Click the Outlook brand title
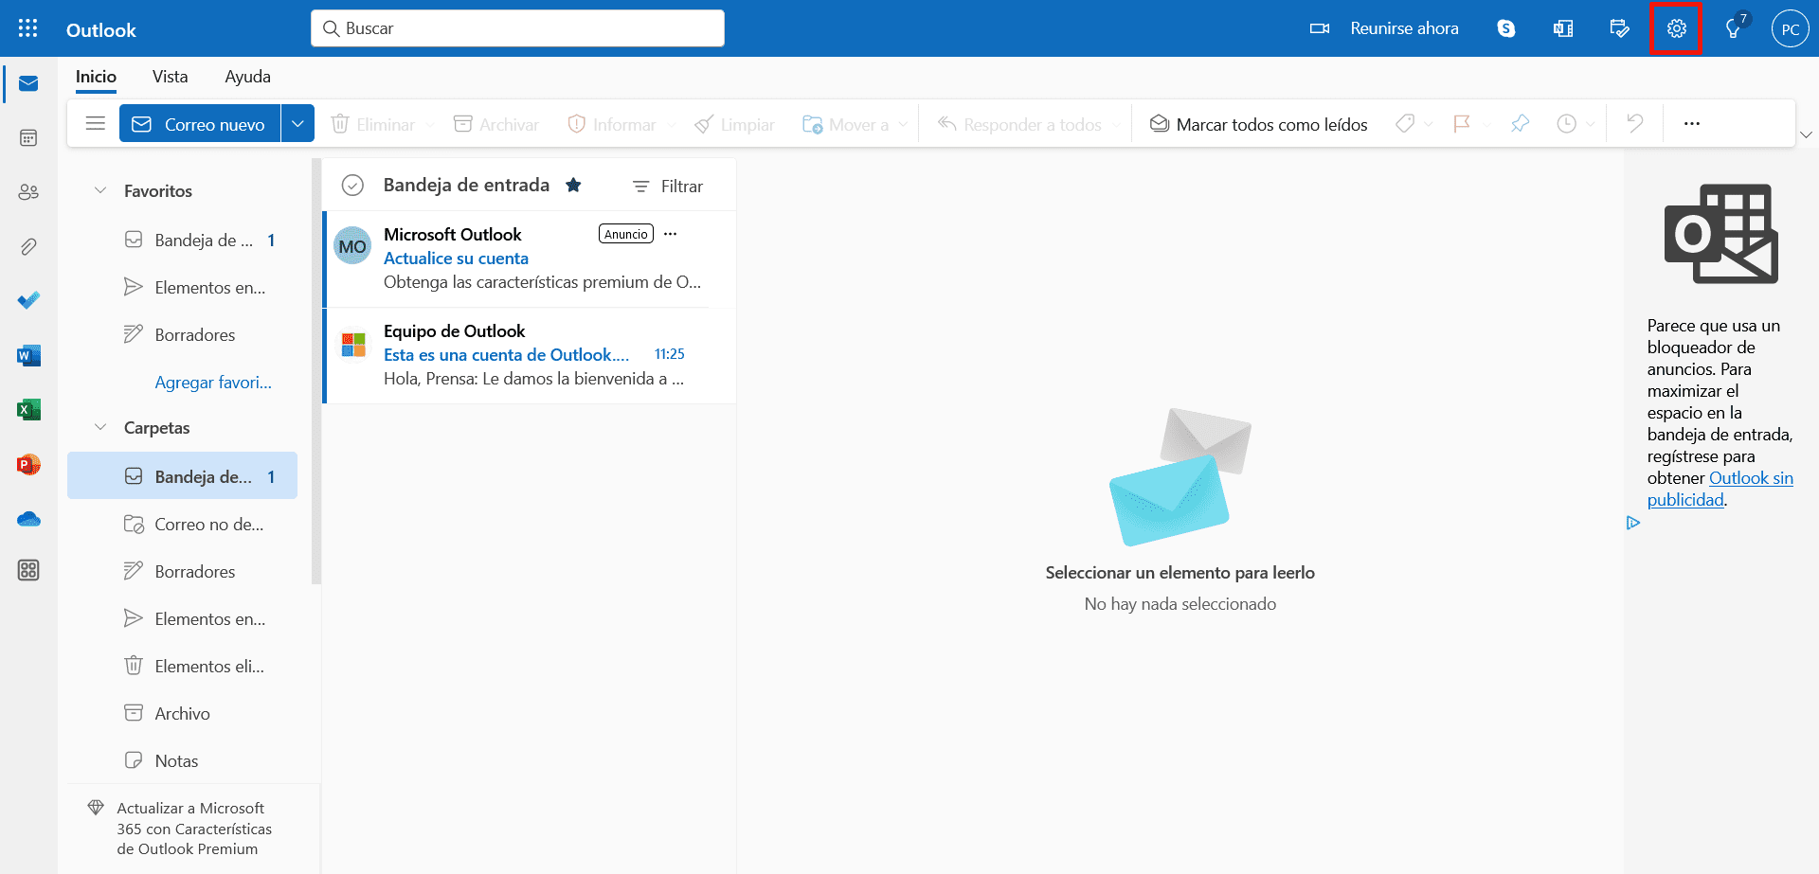 tap(101, 29)
